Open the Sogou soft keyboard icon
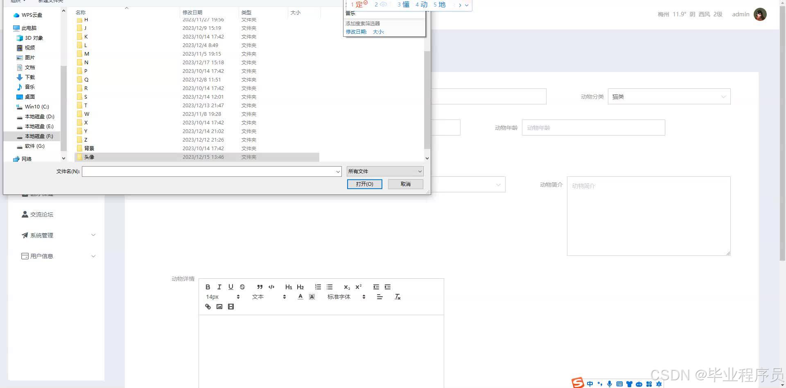Viewport: 786px width, 388px height. pos(619,384)
